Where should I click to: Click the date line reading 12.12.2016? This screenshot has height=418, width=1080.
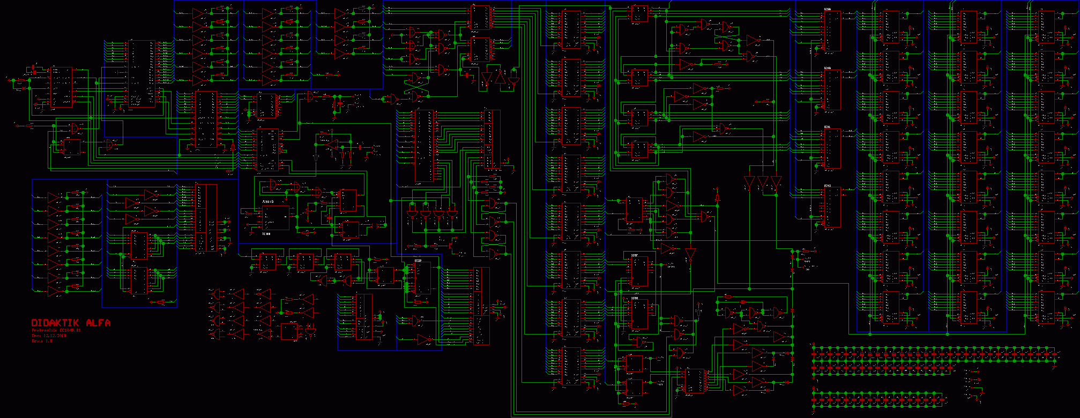point(49,336)
